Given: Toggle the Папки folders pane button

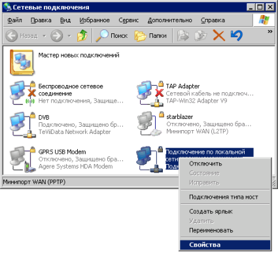Looking at the screenshot, I should pyautogui.click(x=150, y=36).
